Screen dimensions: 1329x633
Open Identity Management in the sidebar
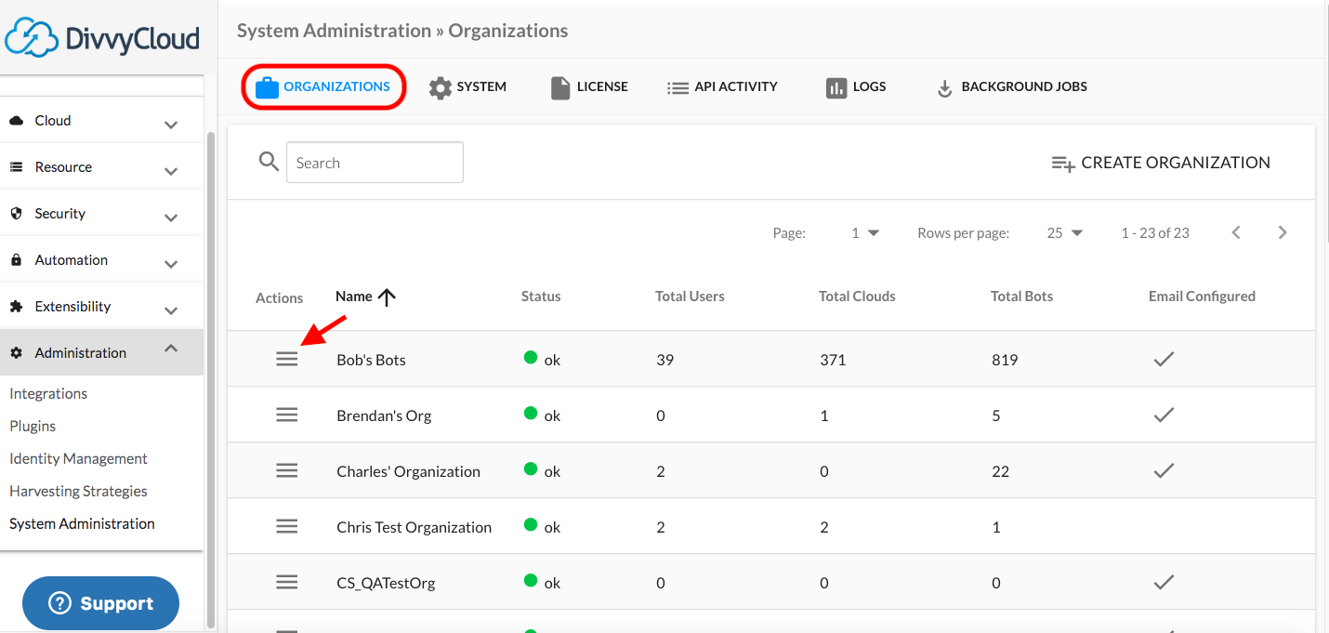click(78, 458)
